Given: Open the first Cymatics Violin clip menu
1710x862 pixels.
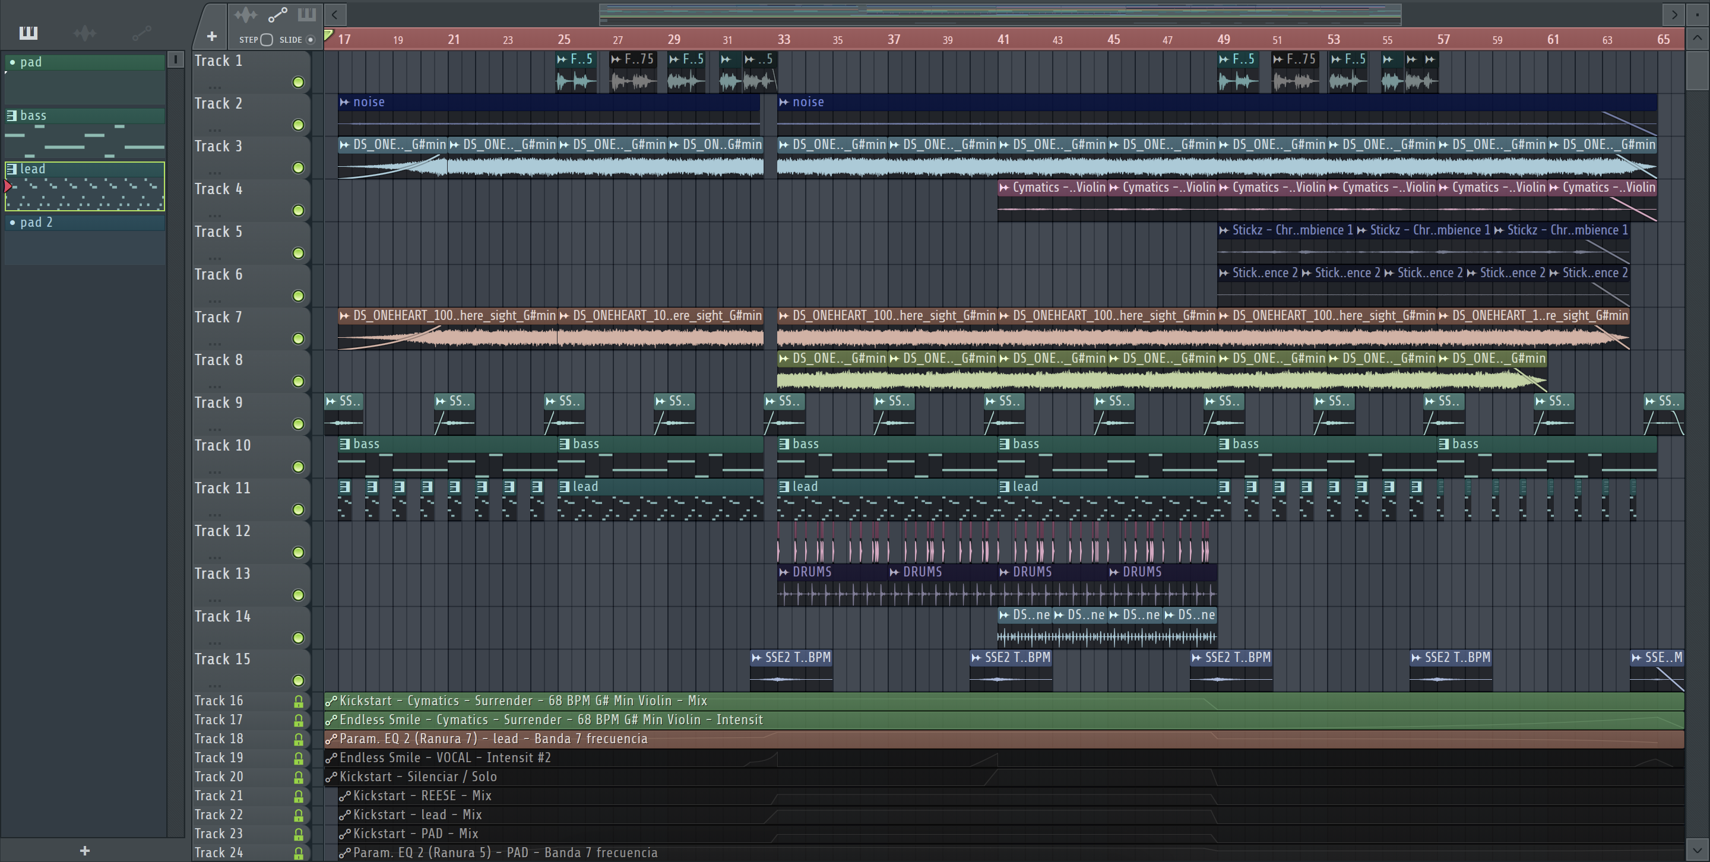Looking at the screenshot, I should pos(1005,188).
